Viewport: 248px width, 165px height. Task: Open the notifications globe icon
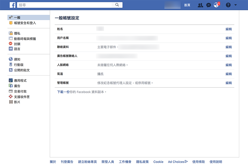(x=217, y=5)
